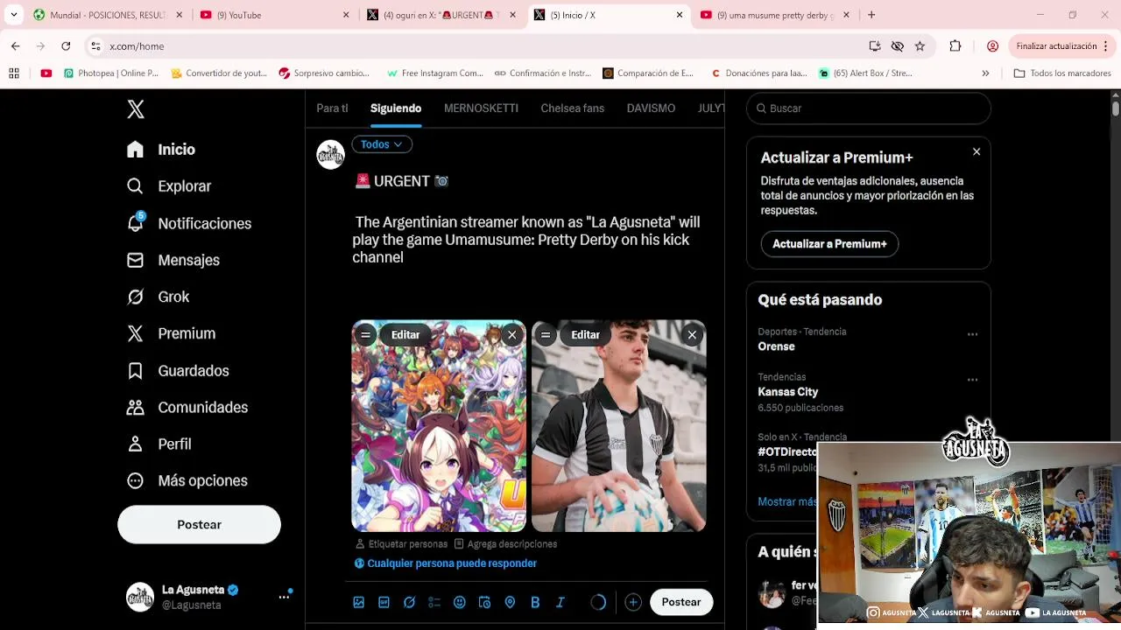Click the page vertical scrollbar
Viewport: 1121px width, 630px height.
tap(1115, 108)
